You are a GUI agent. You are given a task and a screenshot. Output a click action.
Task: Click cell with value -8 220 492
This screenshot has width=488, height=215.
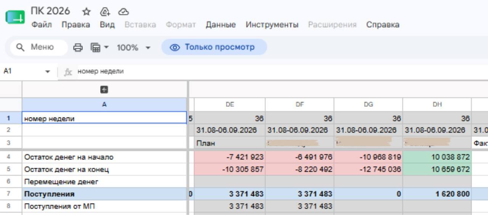(x=300, y=169)
